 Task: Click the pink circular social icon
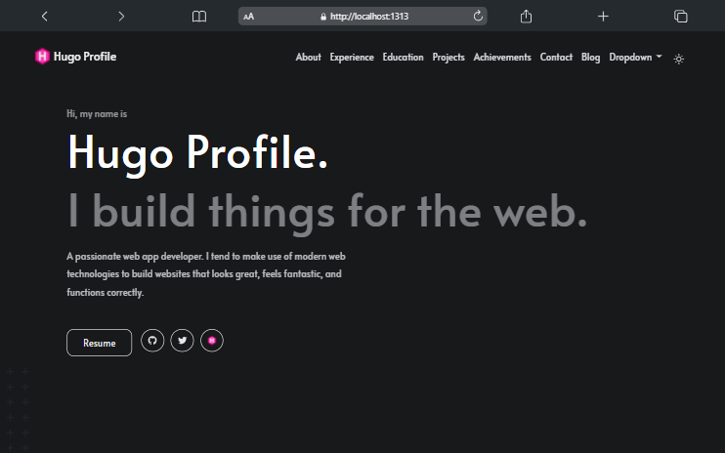pyautogui.click(x=212, y=341)
